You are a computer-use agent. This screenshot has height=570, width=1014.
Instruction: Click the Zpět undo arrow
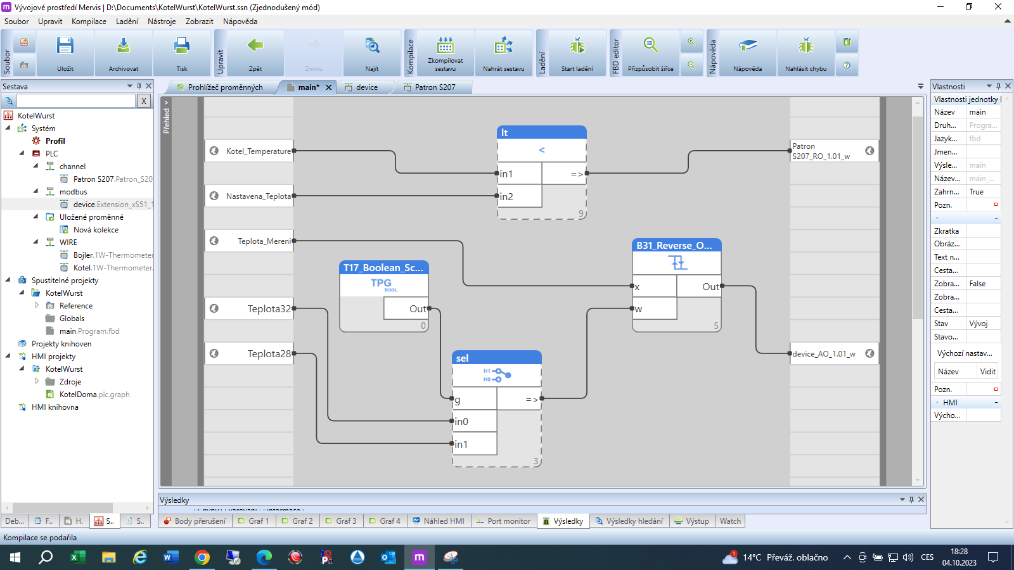click(x=255, y=46)
